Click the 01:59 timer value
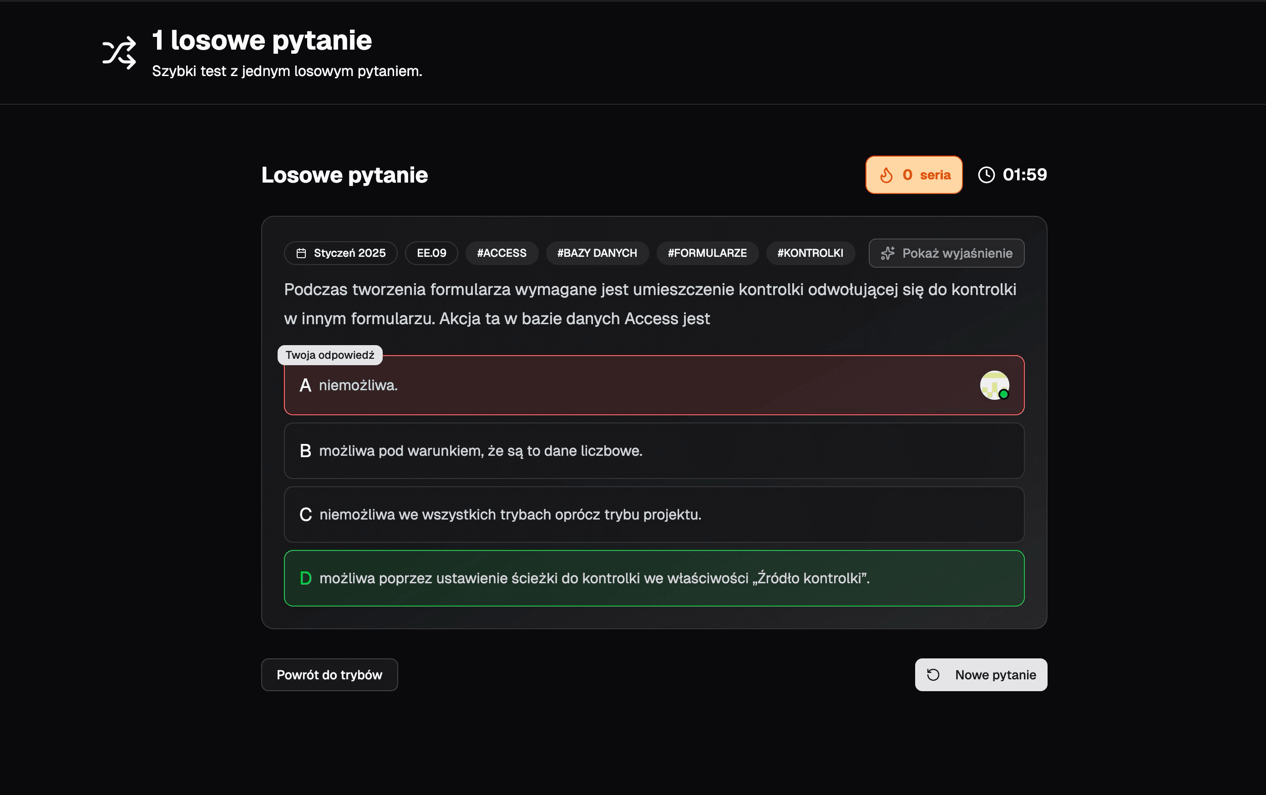The image size is (1266, 795). [1025, 175]
